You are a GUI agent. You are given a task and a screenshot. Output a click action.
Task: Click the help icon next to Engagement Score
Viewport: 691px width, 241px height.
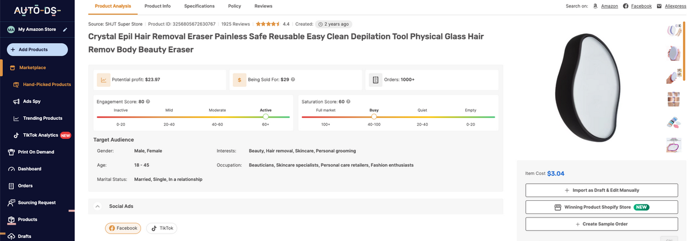(148, 102)
